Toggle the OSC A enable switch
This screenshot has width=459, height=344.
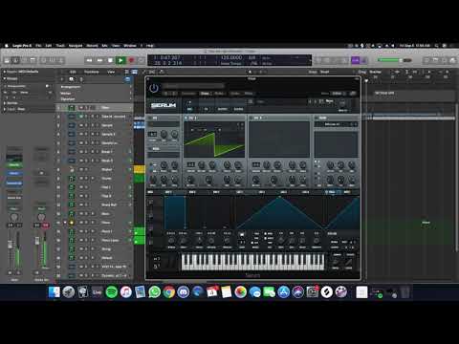point(186,118)
